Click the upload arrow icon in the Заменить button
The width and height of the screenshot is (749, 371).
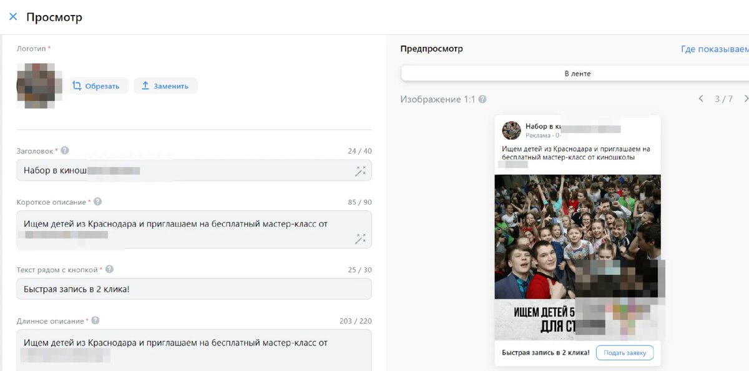pyautogui.click(x=145, y=86)
